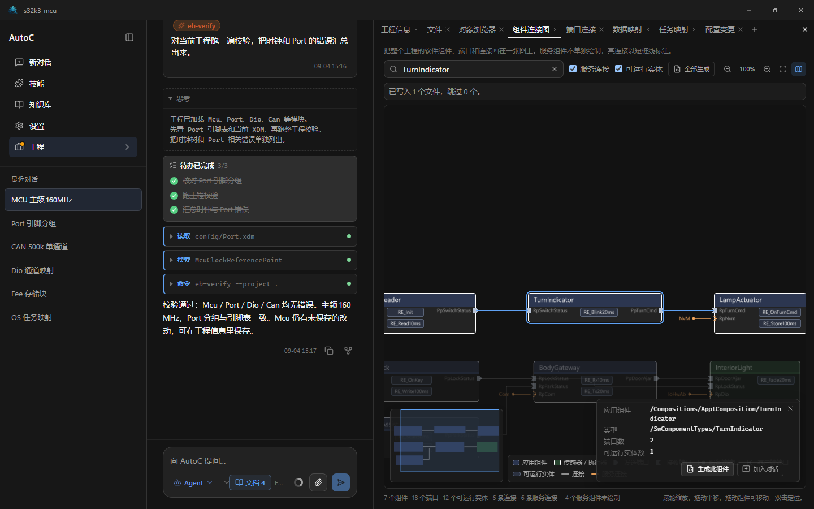Image resolution: width=814 pixels, height=509 pixels.
Task: Attach a file with the paperclip button
Action: click(318, 482)
